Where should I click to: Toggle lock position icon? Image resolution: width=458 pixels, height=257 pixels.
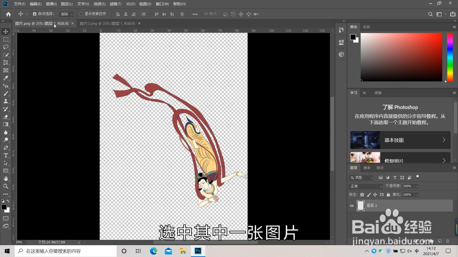click(x=375, y=194)
